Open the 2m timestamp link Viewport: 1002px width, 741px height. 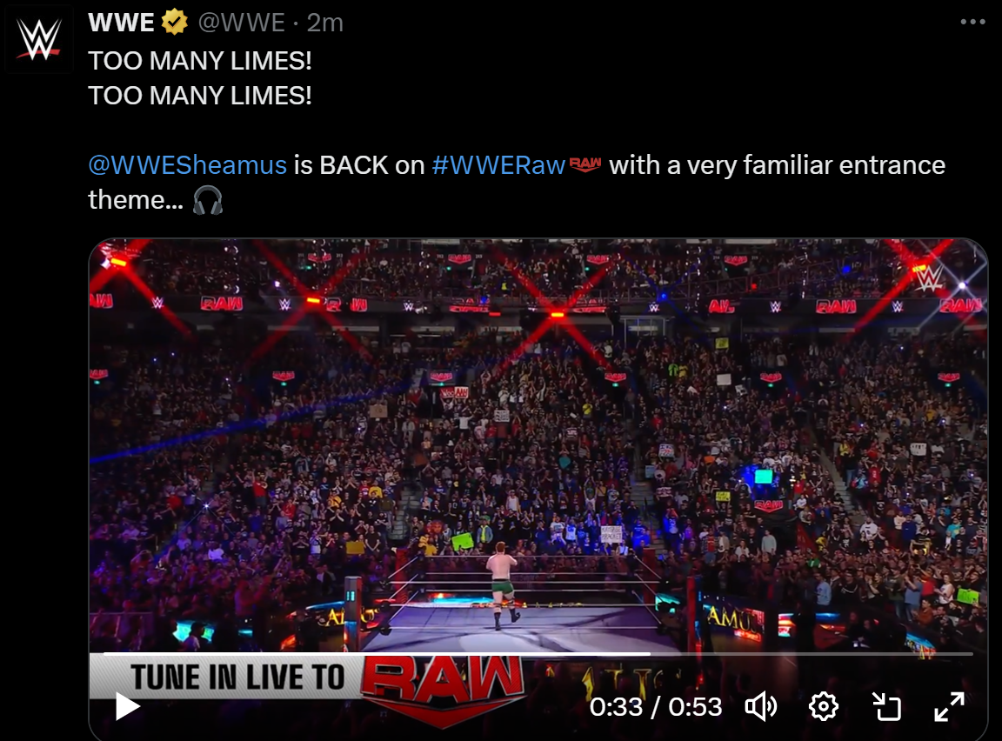point(324,23)
